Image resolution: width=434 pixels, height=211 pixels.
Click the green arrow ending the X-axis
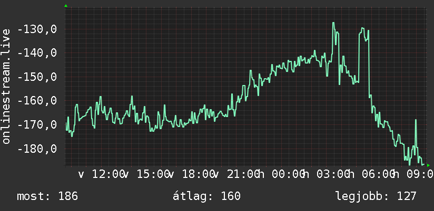(428, 165)
